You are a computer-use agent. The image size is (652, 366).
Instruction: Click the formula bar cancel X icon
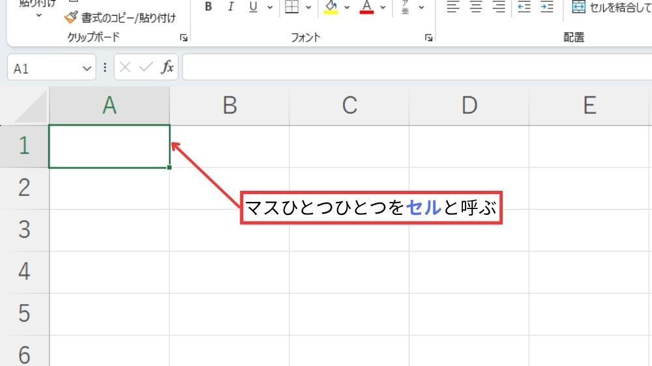[x=125, y=67]
